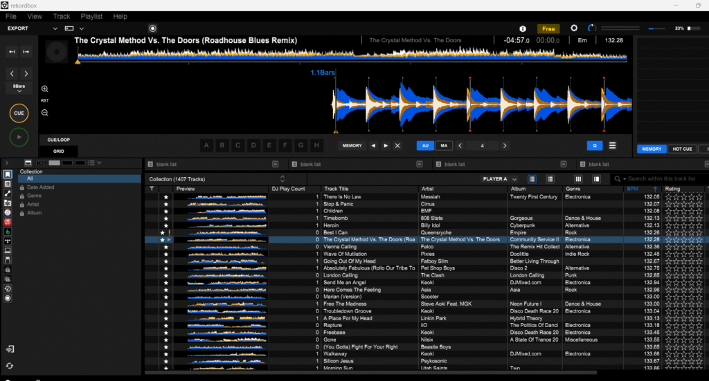Step beat jump backward arrow
This screenshot has height=381, width=709.
click(x=12, y=73)
